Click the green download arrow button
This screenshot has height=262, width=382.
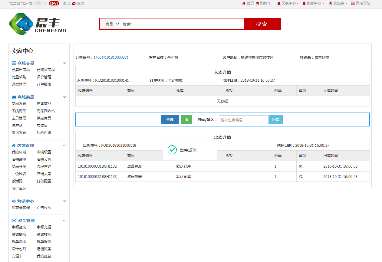point(186,120)
